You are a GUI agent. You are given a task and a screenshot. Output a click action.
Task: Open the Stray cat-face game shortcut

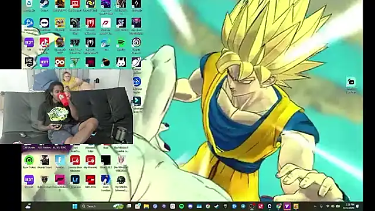tap(121, 62)
